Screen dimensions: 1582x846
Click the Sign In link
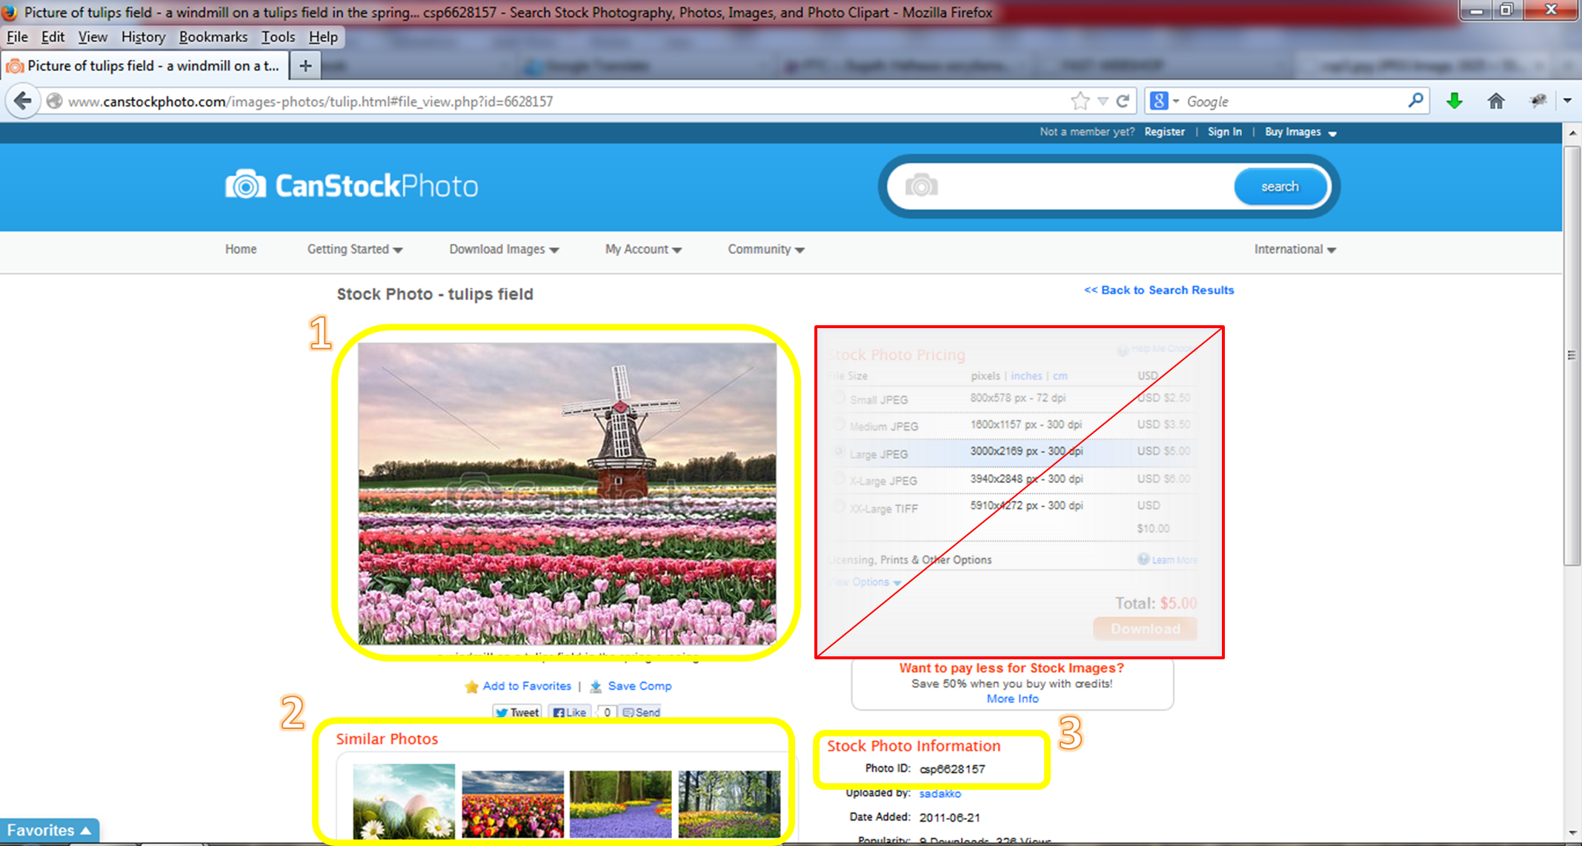pos(1224,132)
